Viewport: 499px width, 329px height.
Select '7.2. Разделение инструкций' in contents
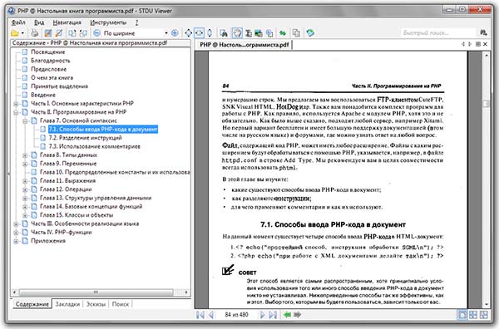tap(86, 138)
